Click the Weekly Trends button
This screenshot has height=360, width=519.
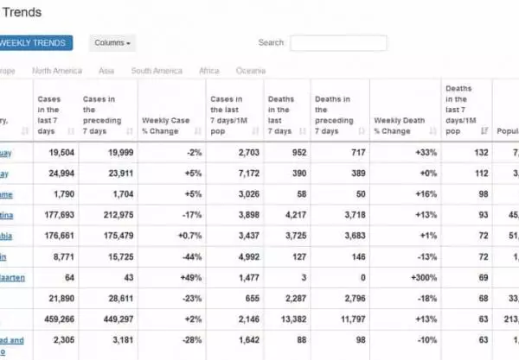coord(36,43)
